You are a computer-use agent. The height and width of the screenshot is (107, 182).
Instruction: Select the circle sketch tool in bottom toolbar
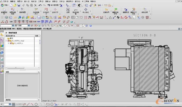(36, 104)
